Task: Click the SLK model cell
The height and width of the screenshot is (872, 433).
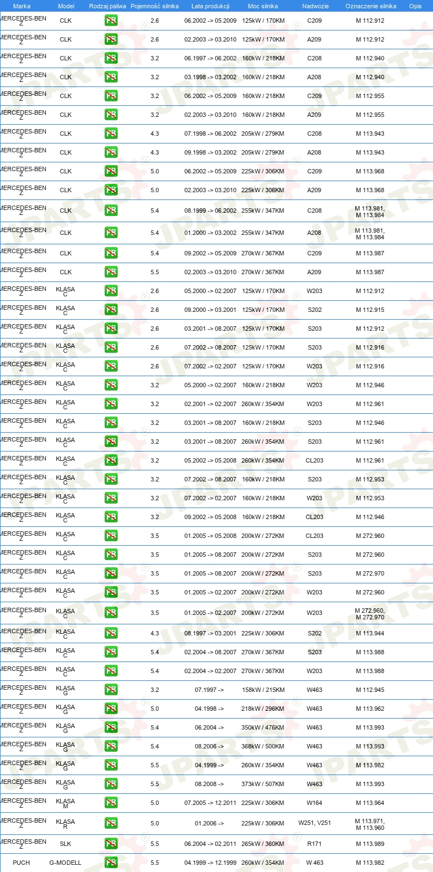Action: pyautogui.click(x=65, y=844)
